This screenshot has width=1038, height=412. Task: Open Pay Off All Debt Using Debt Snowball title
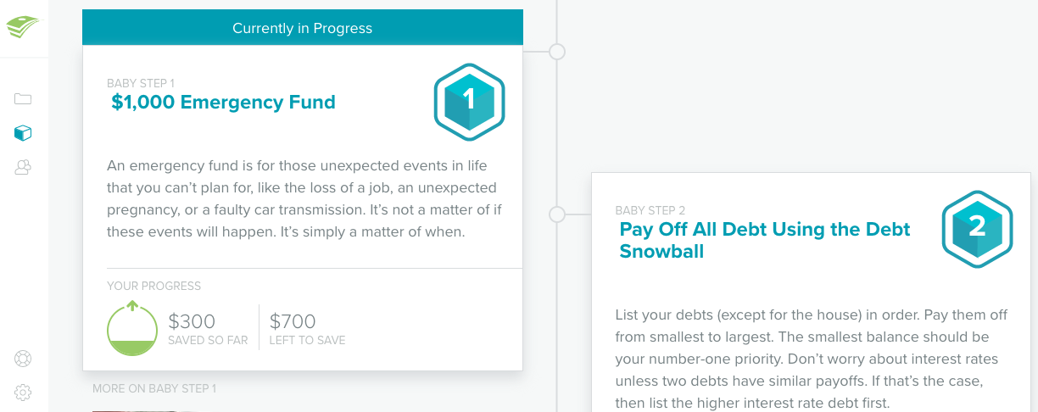(x=765, y=240)
